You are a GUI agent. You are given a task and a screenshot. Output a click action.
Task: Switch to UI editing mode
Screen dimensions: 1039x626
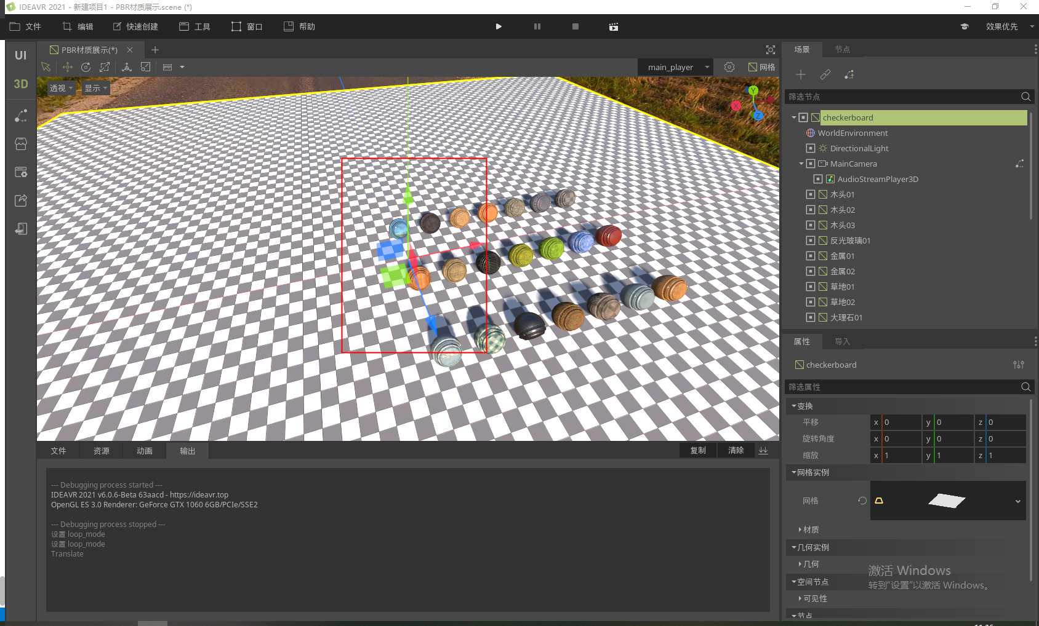[x=21, y=55]
